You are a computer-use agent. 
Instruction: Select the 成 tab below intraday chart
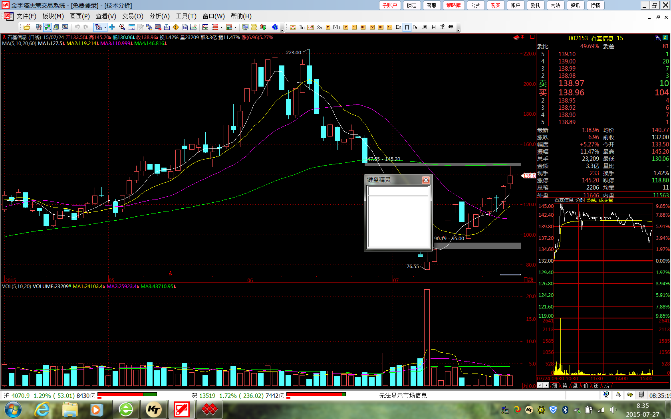(x=606, y=385)
